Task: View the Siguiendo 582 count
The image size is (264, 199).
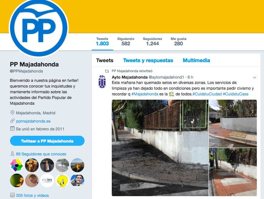Action: (126, 41)
